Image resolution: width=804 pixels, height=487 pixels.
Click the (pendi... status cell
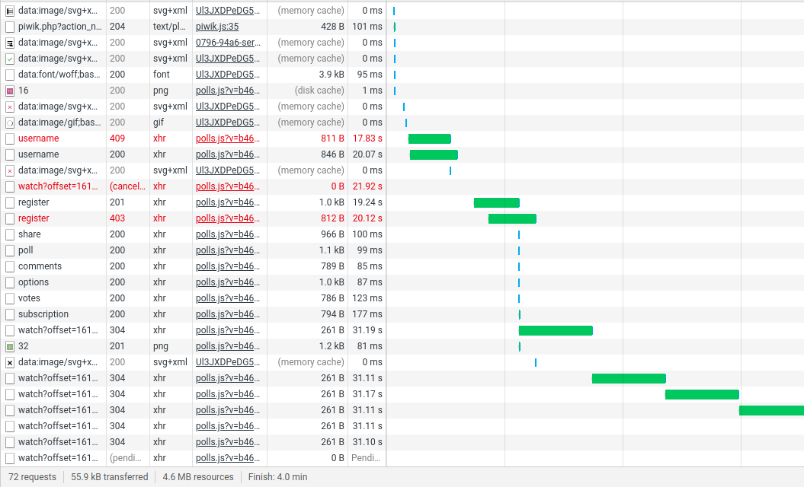(x=126, y=458)
